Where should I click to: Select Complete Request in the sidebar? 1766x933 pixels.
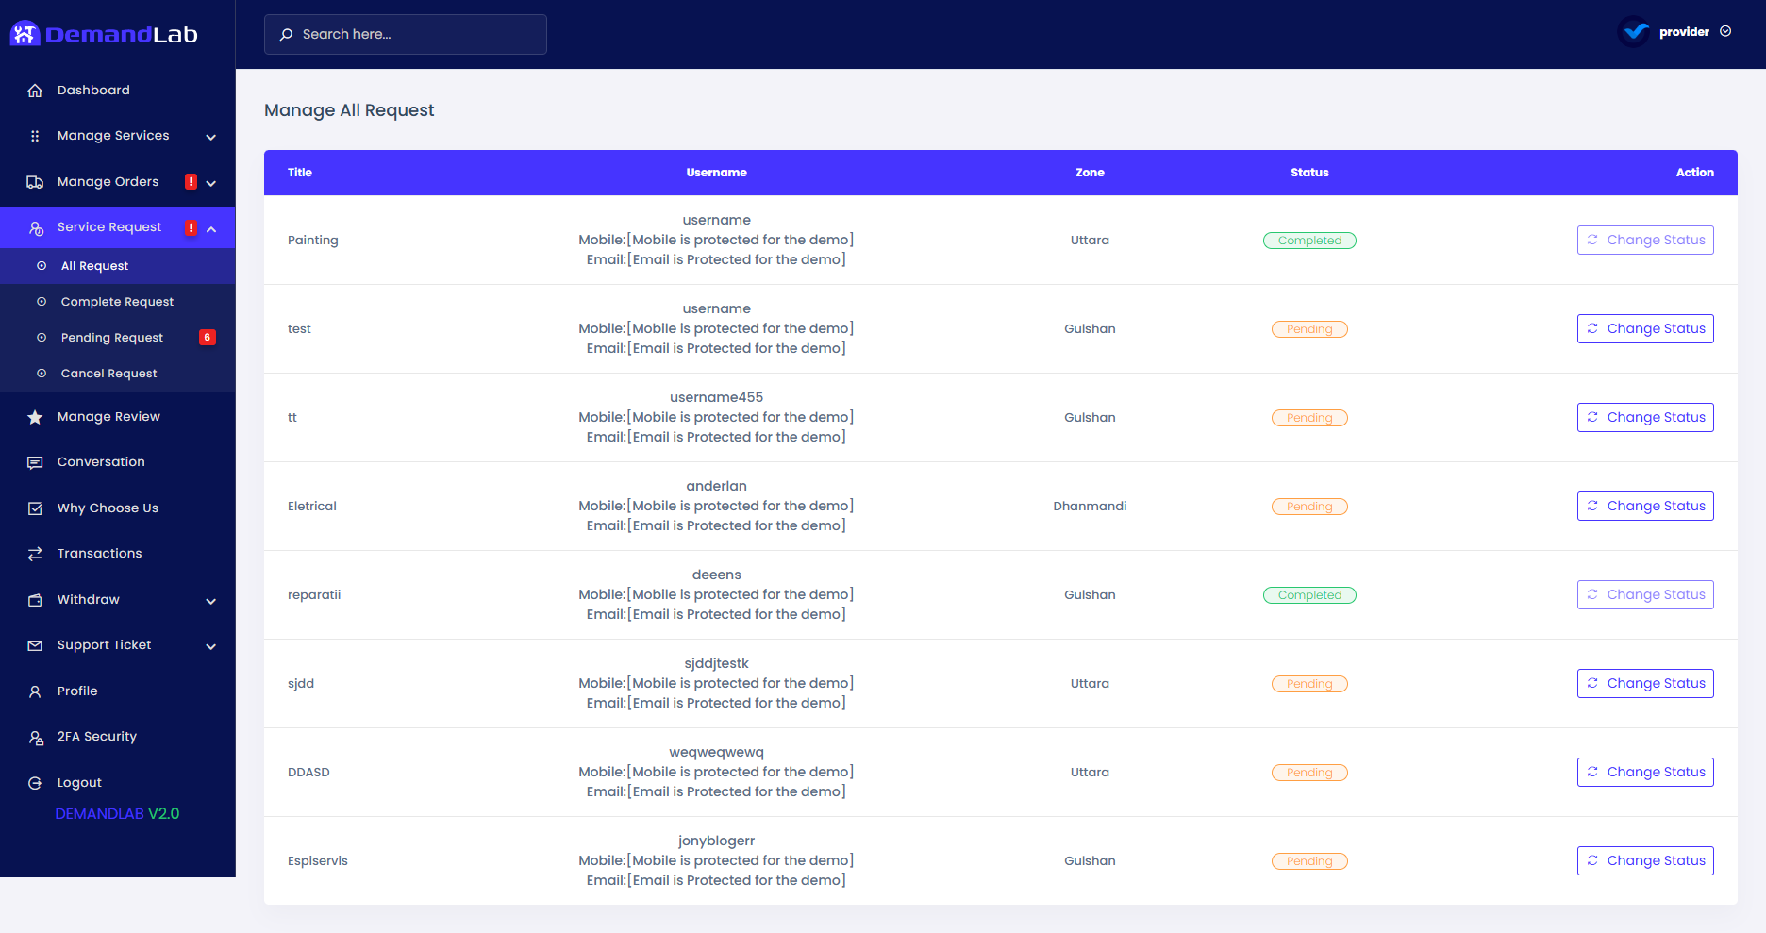click(117, 301)
